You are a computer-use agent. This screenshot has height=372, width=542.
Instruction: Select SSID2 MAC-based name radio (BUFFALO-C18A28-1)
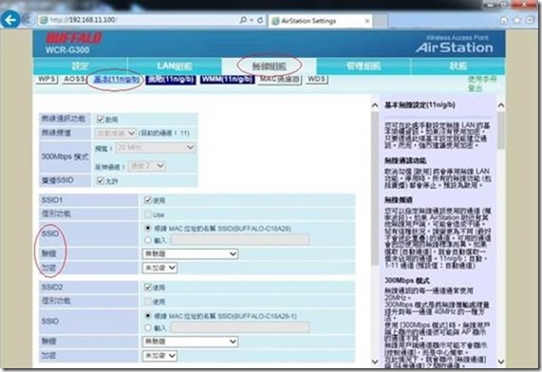click(148, 316)
